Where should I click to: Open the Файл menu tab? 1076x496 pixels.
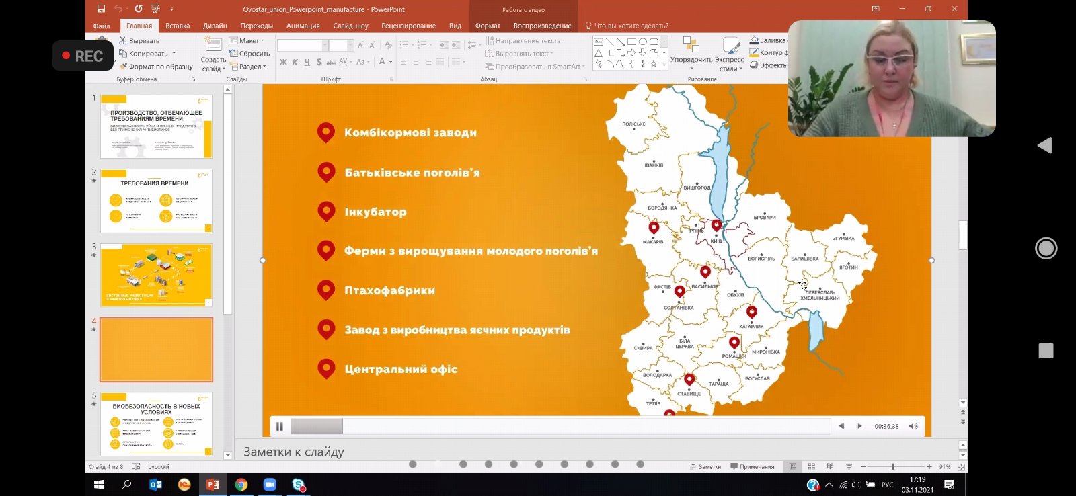pos(102,26)
